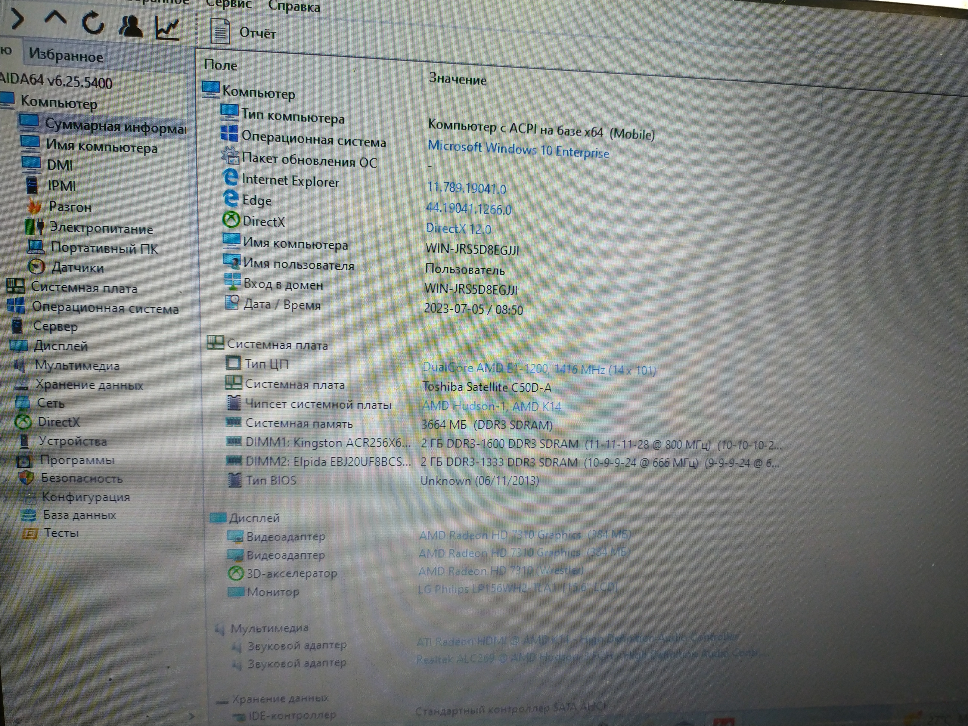
Task: Select Сеть in left tree
Action: coord(40,403)
